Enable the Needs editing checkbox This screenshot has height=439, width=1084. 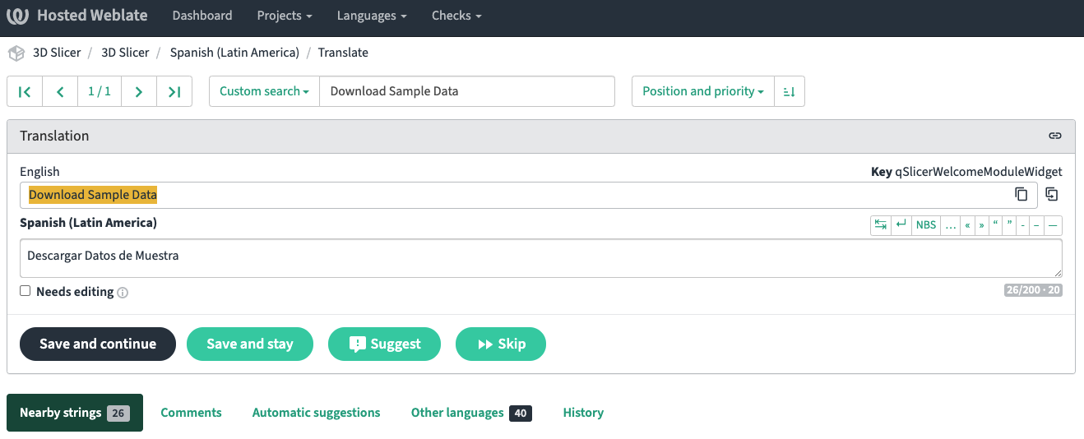click(x=25, y=291)
